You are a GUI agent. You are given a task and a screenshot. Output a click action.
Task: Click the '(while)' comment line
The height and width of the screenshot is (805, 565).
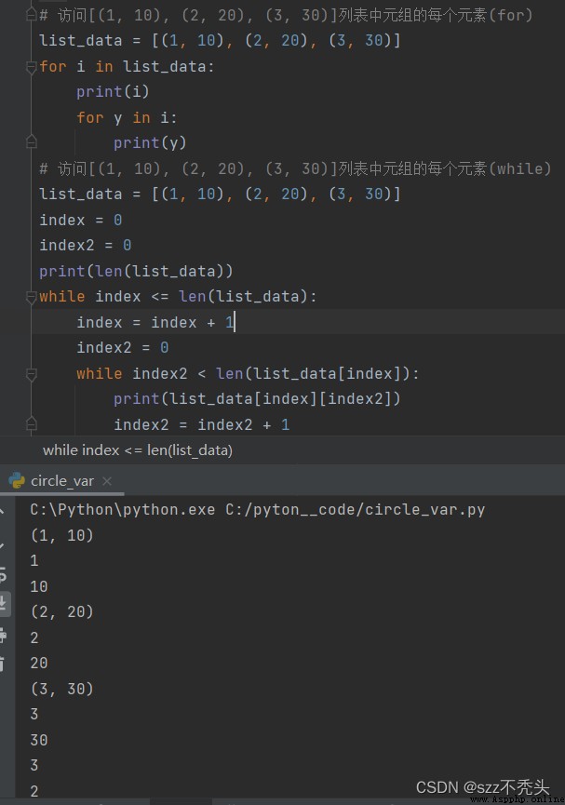point(295,168)
